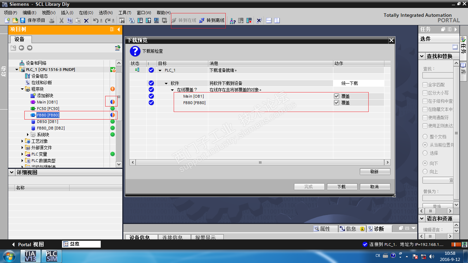The width and height of the screenshot is (468, 263).
Task: Collapse the 查找和替换 section
Action: pos(422,56)
